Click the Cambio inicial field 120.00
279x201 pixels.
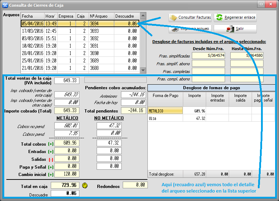pos(67,174)
